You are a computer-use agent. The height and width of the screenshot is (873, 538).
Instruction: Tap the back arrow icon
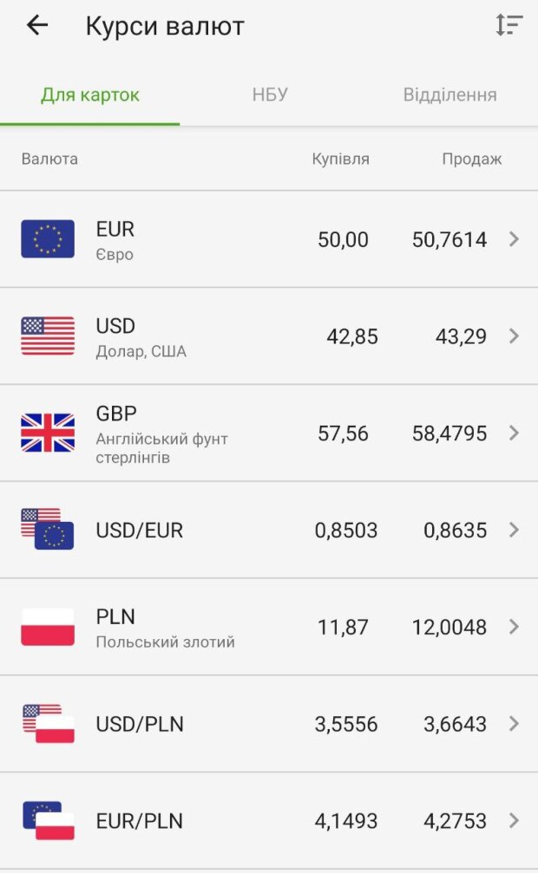pyautogui.click(x=37, y=25)
